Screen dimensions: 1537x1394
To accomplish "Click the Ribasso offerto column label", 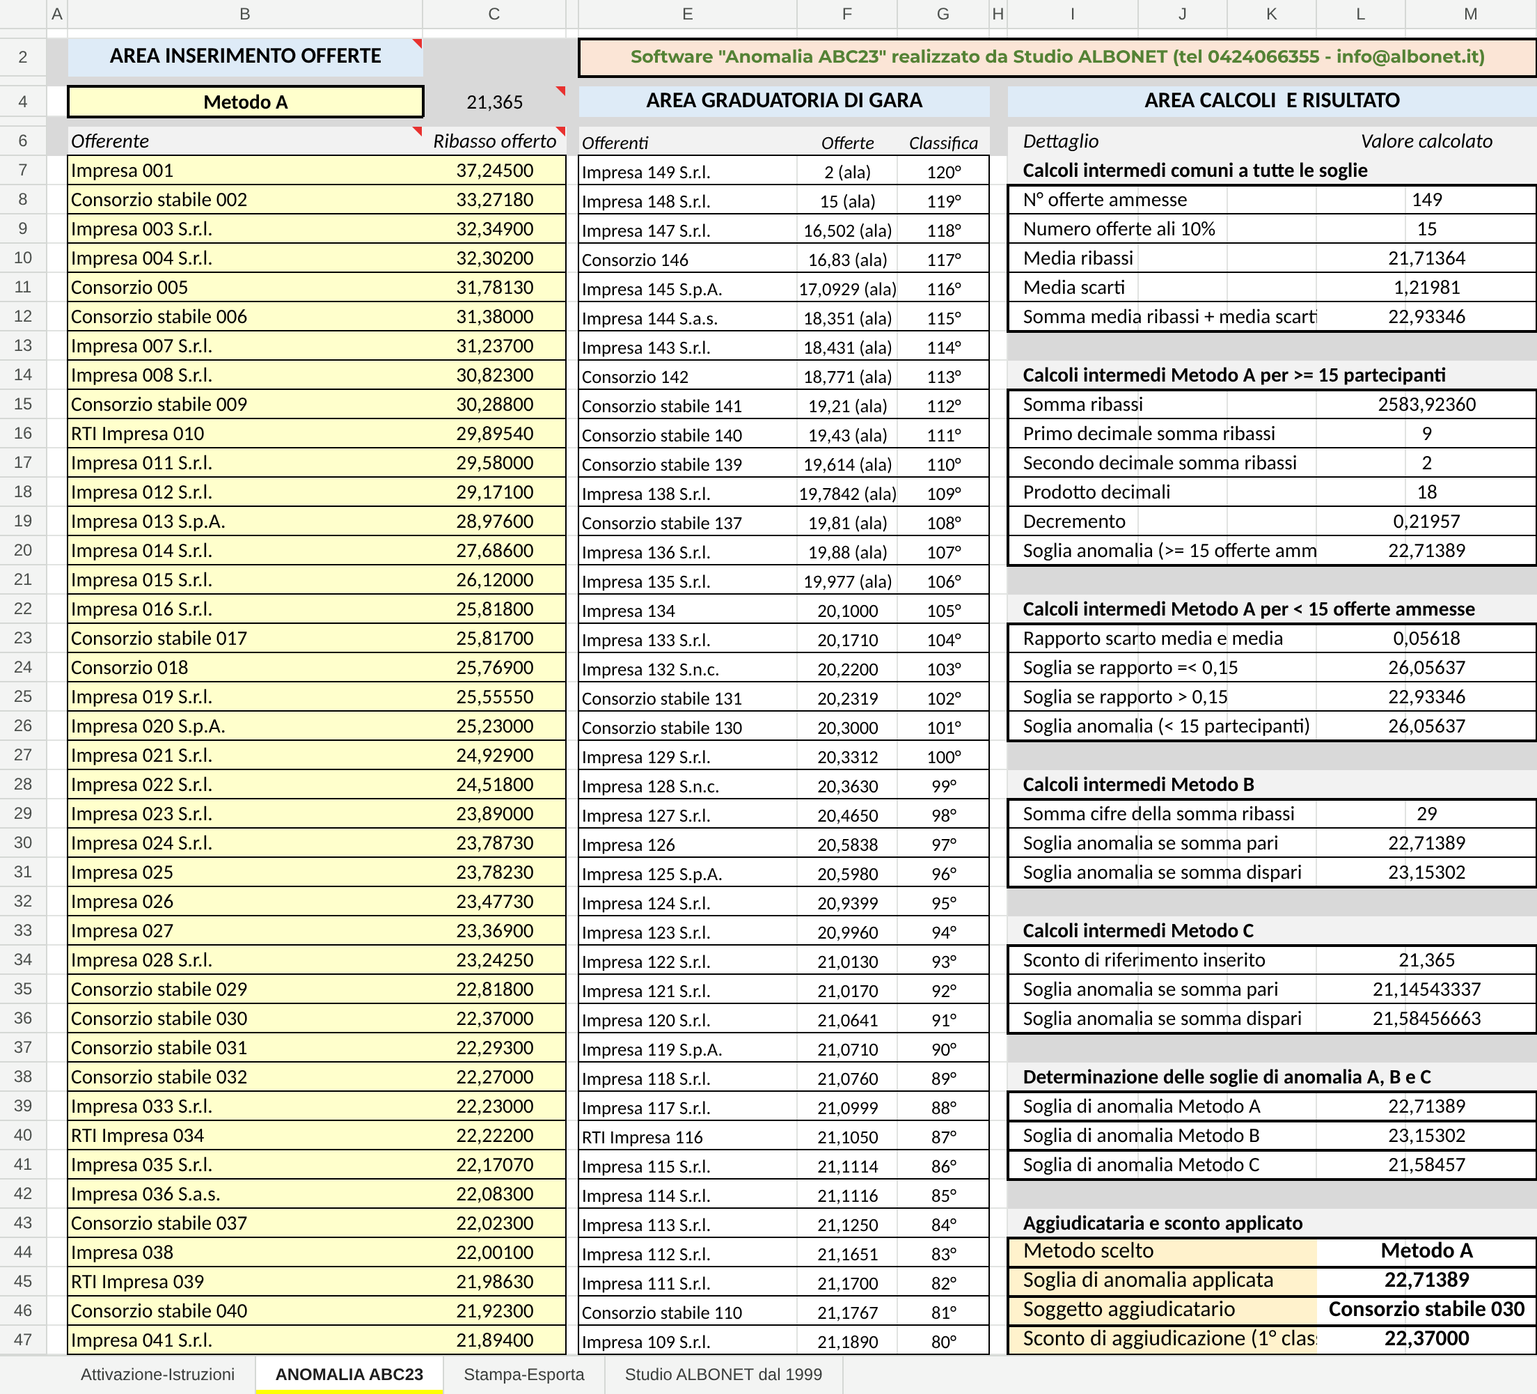I will (495, 141).
